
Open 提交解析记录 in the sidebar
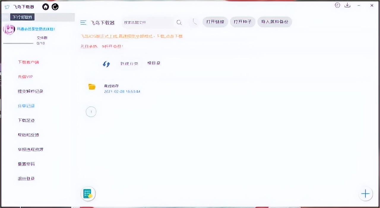tap(31, 91)
